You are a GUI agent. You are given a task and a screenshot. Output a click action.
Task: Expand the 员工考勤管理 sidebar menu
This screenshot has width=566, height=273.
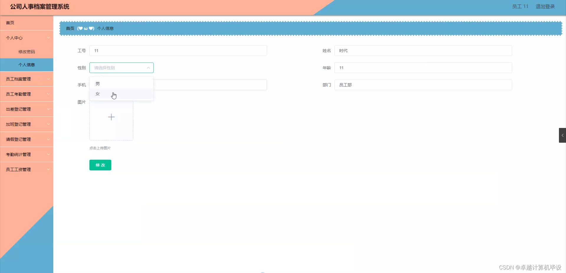coord(27,94)
